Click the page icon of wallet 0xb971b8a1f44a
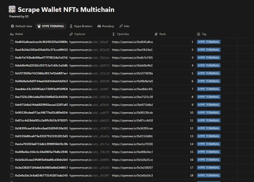This screenshot has width=254, height=182. [12, 105]
